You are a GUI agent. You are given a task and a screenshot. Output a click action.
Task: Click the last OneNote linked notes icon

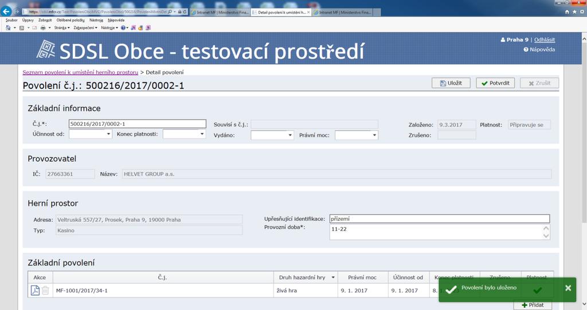click(148, 27)
